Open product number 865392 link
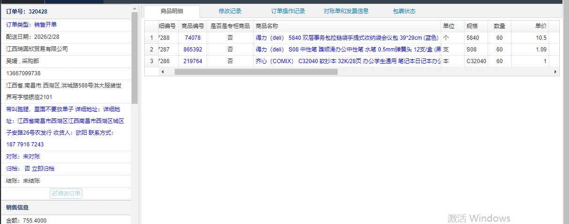Viewport: 570px width, 224px height. (192, 50)
